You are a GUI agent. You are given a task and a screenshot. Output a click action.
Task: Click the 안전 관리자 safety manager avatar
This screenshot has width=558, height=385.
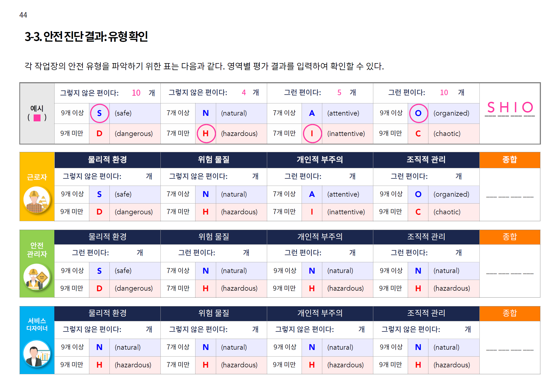coord(37,277)
